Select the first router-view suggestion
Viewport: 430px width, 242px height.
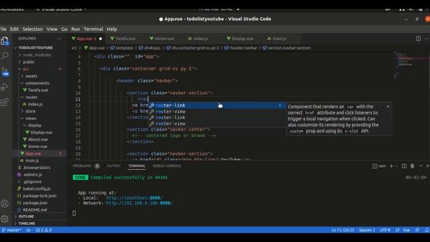click(x=216, y=112)
